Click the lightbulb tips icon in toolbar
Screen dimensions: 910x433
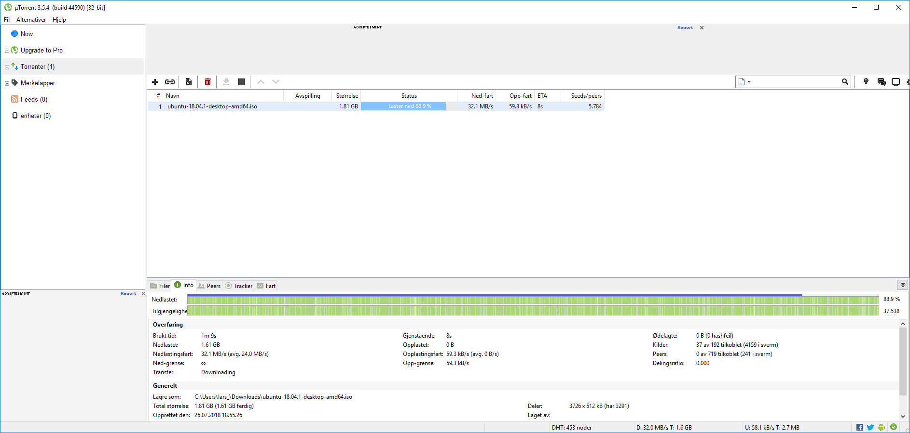coord(866,82)
